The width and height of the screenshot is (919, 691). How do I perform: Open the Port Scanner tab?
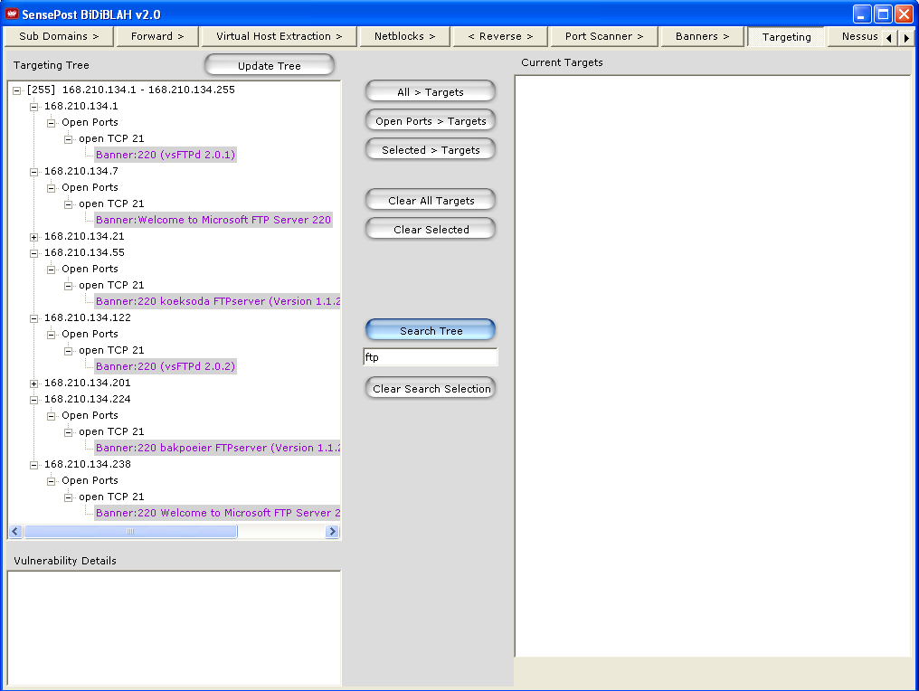603,36
